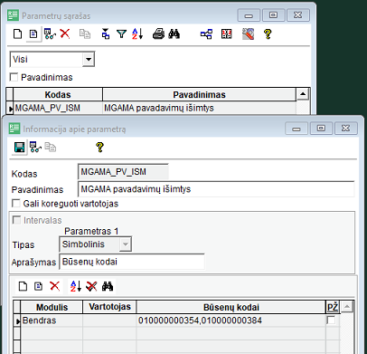Enable Gali koreguoti vartotojas checkbox
The image size is (367, 354).
coord(15,203)
